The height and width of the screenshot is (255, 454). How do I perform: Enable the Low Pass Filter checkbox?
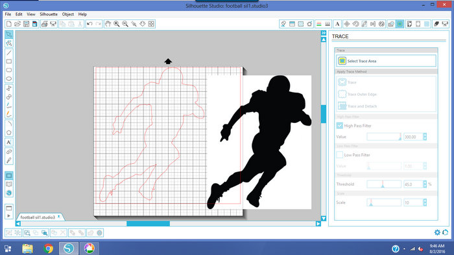point(340,155)
